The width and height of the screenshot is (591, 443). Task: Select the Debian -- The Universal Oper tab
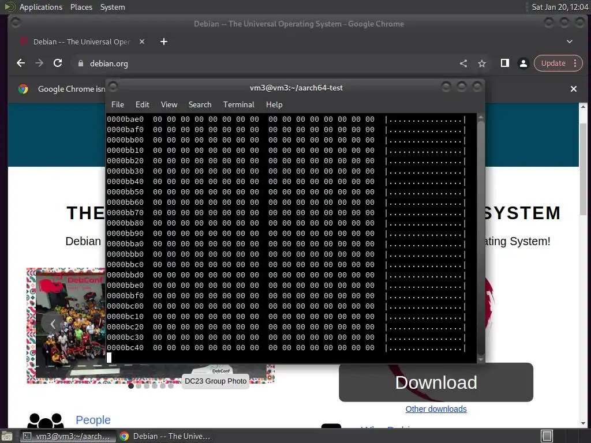point(81,42)
